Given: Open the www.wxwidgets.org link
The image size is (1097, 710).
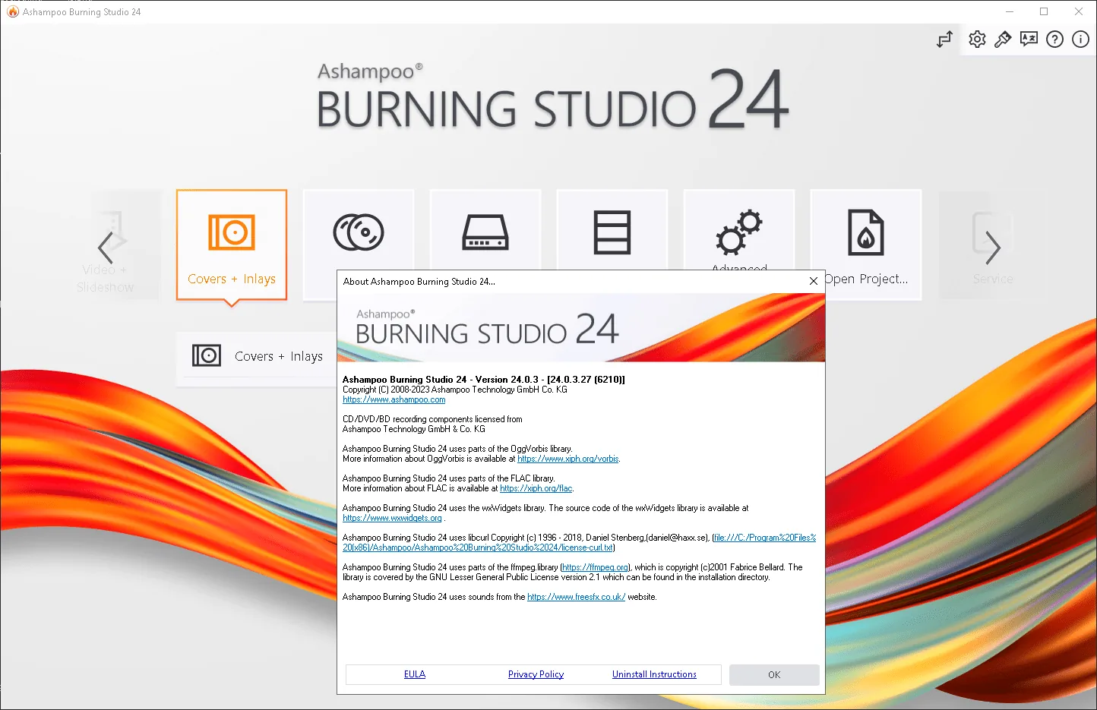Looking at the screenshot, I should [x=392, y=518].
